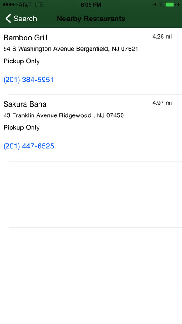Screen dimensions: 182x324
Task: Call Sakura Bana at (201) 447-6525
Action: click(x=29, y=146)
